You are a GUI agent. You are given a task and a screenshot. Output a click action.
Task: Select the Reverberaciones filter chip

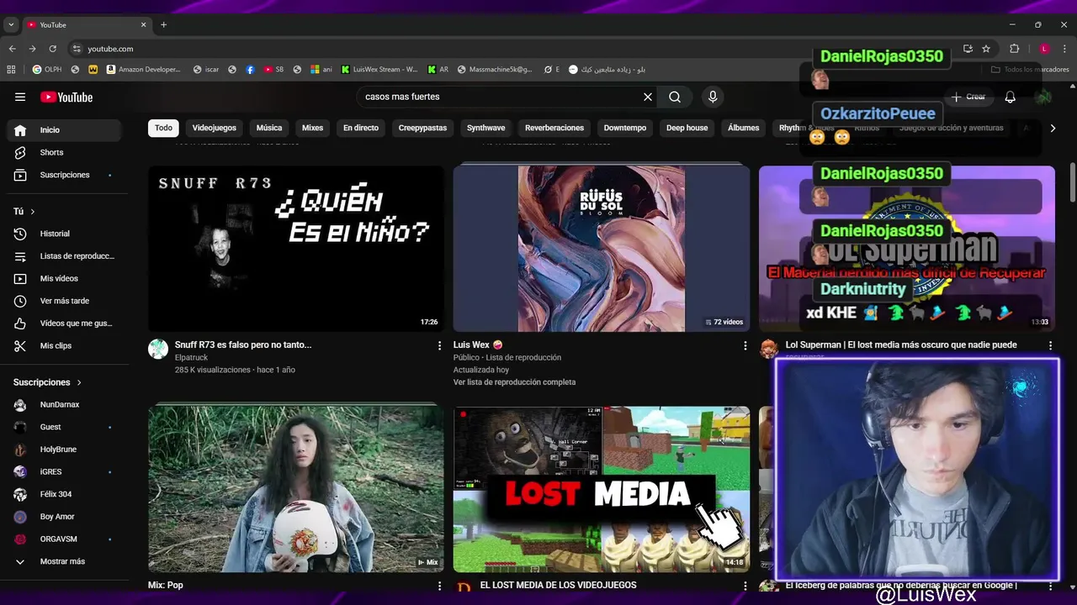pyautogui.click(x=554, y=128)
